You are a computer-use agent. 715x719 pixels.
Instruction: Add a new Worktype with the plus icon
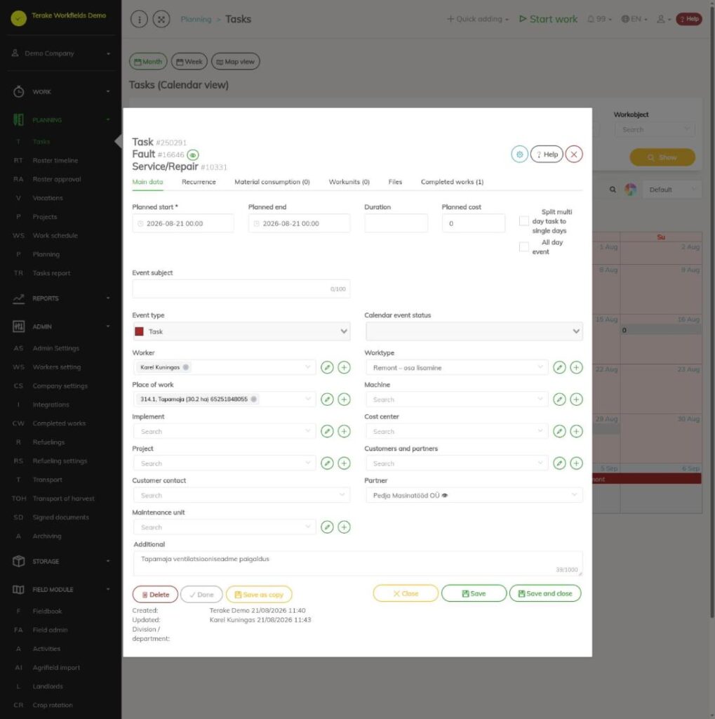pos(576,367)
